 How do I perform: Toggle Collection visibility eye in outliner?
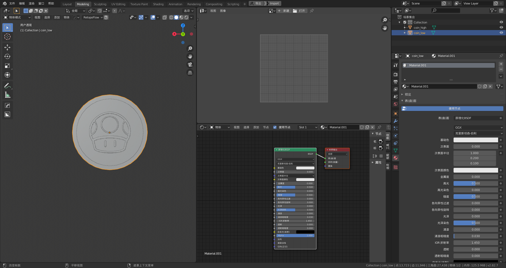click(x=501, y=22)
